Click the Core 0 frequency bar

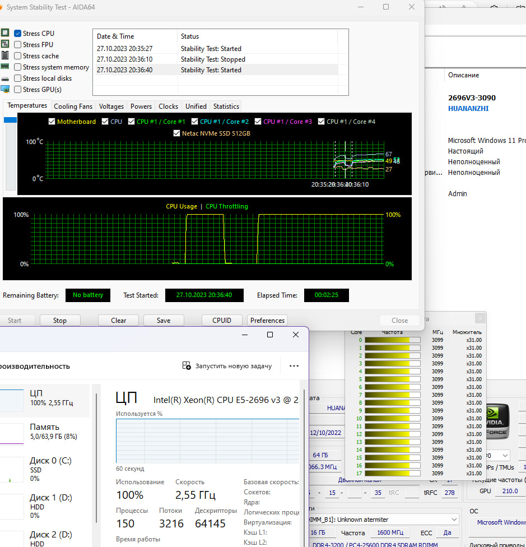pyautogui.click(x=393, y=340)
